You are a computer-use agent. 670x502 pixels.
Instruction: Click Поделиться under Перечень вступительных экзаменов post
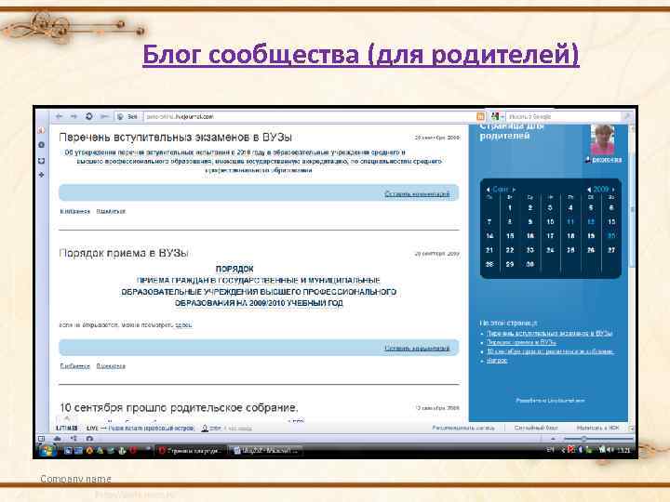pyautogui.click(x=111, y=211)
